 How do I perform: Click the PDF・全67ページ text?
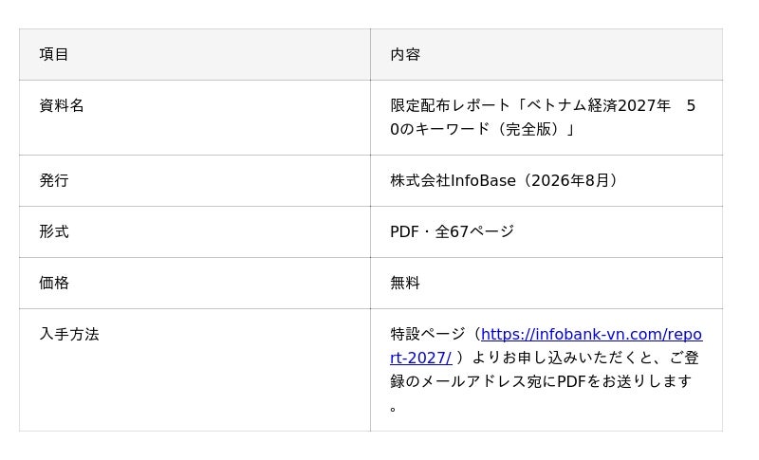point(453,231)
